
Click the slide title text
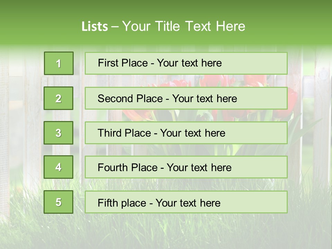tap(163, 26)
